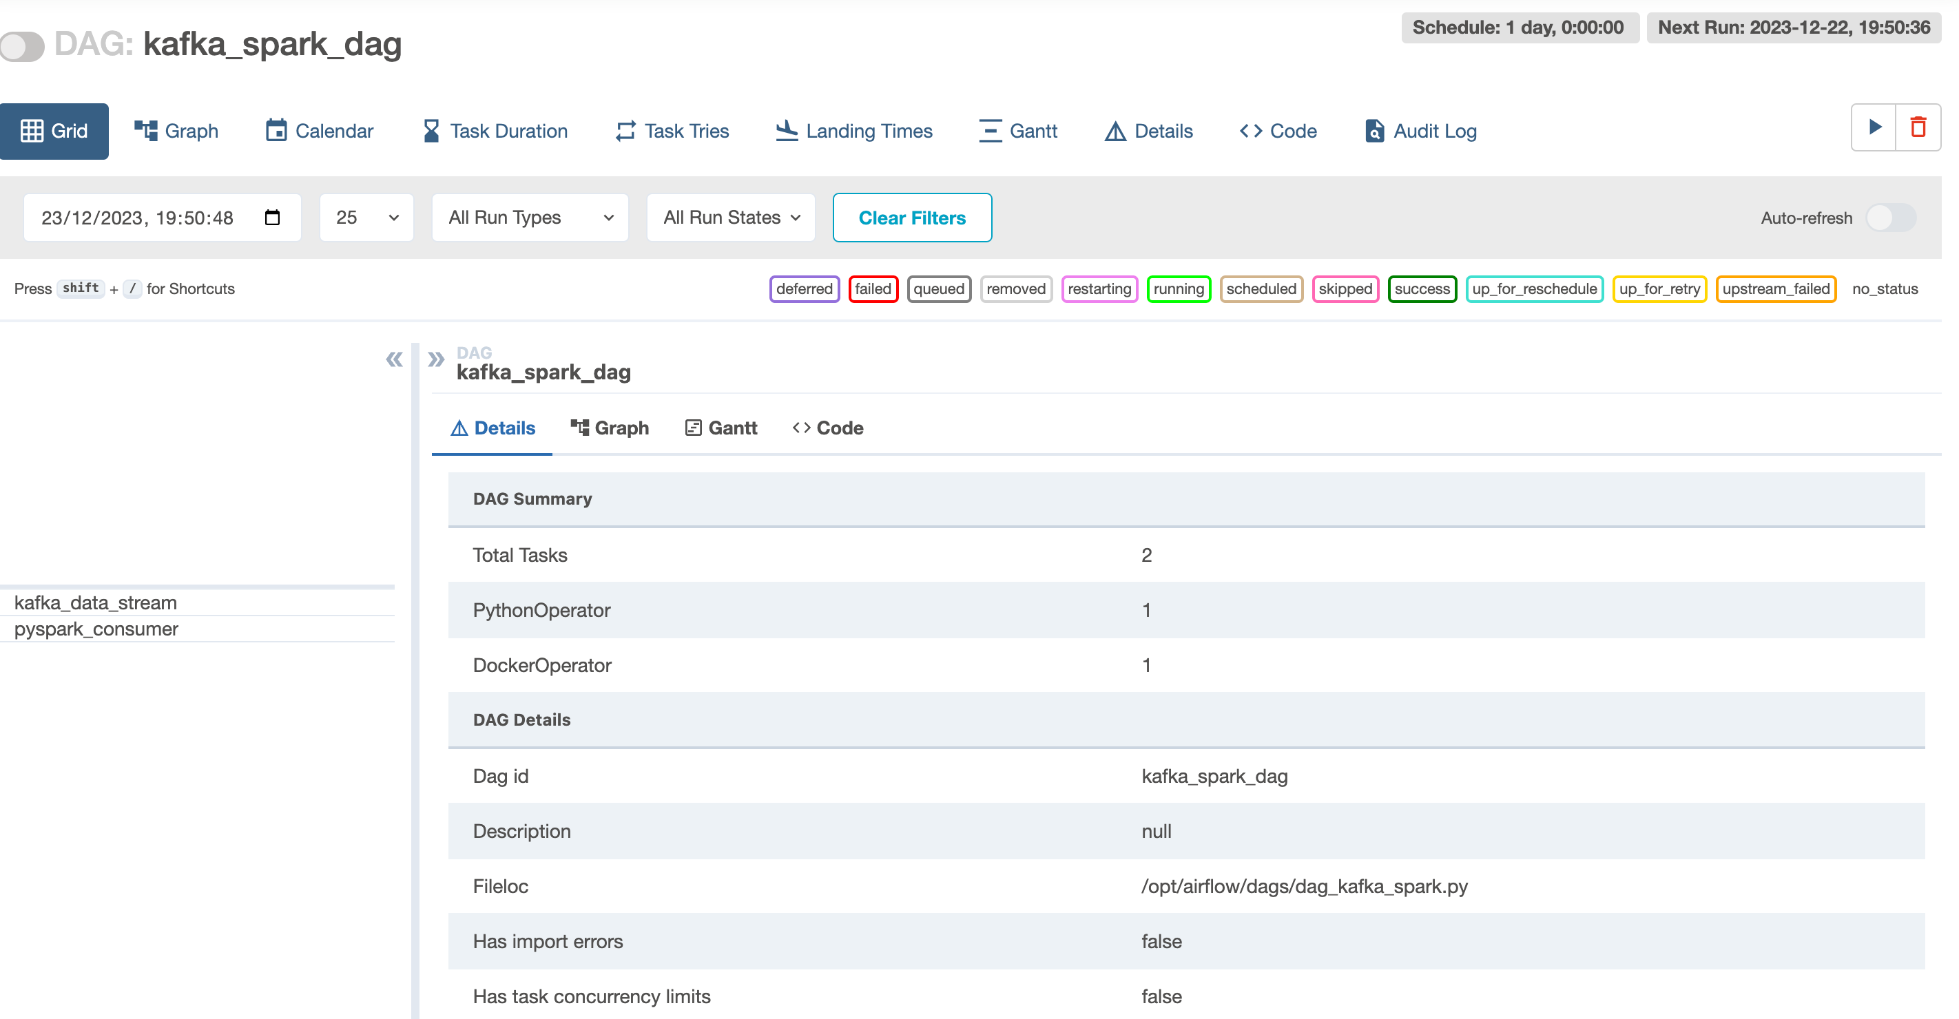Enable the Auto-refresh switch

click(1891, 218)
